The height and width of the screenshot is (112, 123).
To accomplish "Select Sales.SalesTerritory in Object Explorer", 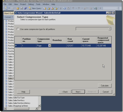I will tap(16, 100).
